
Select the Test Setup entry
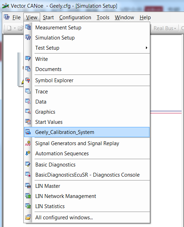click(x=87, y=48)
